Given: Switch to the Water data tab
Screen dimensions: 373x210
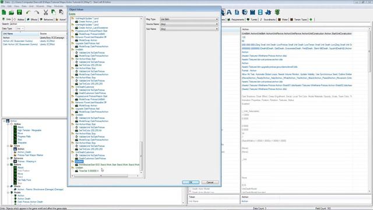Looking at the screenshot, I should (283, 19).
